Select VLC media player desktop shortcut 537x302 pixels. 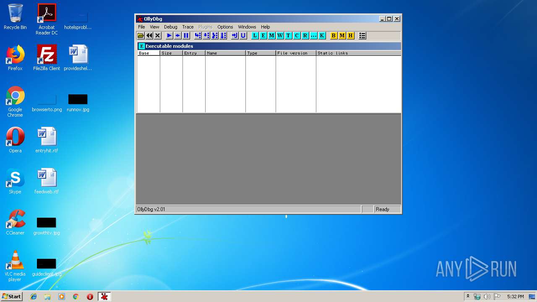coord(15,266)
